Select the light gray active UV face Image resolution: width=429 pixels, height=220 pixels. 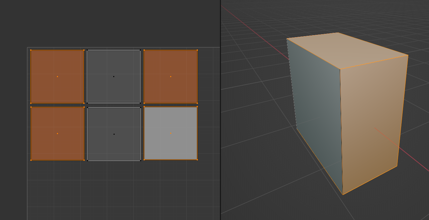(x=171, y=133)
